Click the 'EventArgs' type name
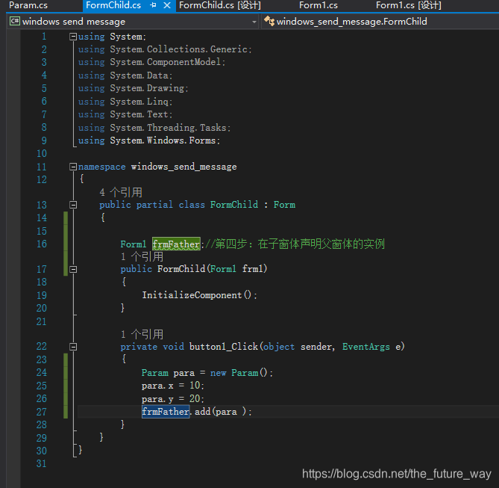This screenshot has width=499, height=488. click(366, 347)
